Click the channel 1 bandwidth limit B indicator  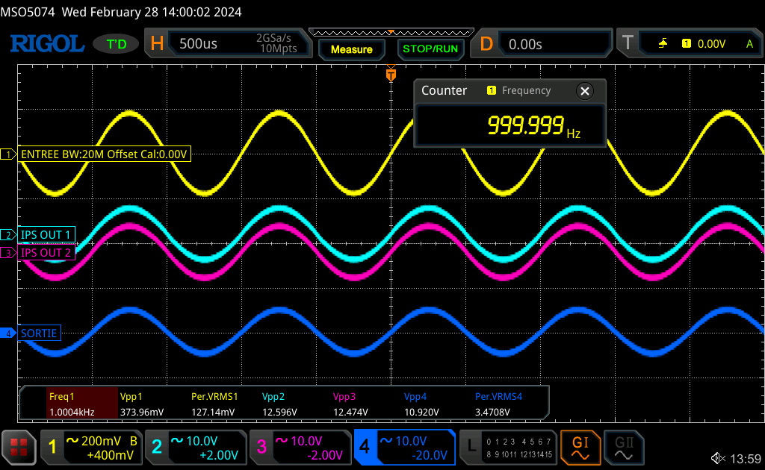[133, 441]
